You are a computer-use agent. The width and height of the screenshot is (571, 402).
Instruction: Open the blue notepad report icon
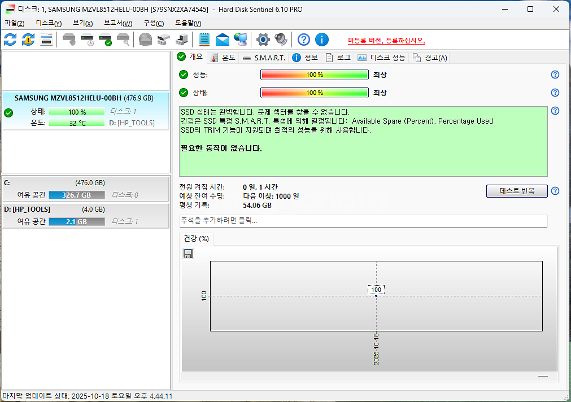204,40
